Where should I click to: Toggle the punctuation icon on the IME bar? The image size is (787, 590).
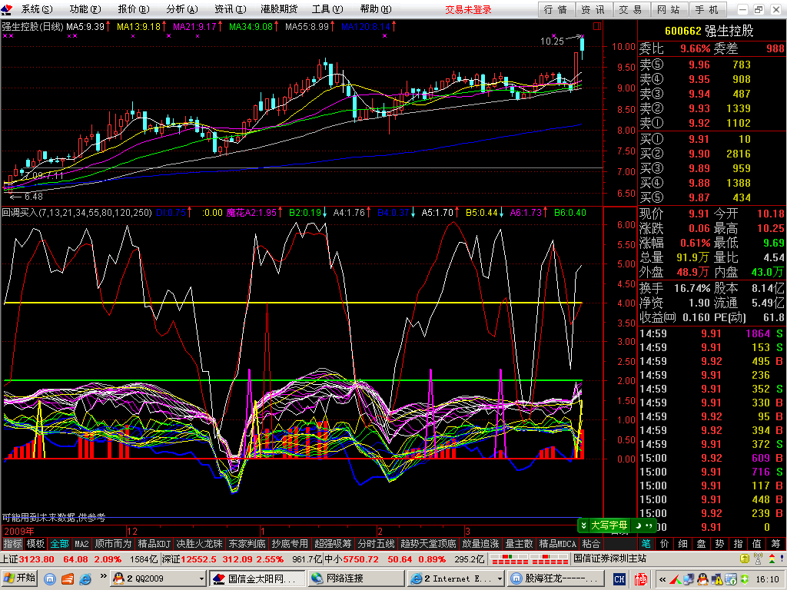(x=649, y=525)
